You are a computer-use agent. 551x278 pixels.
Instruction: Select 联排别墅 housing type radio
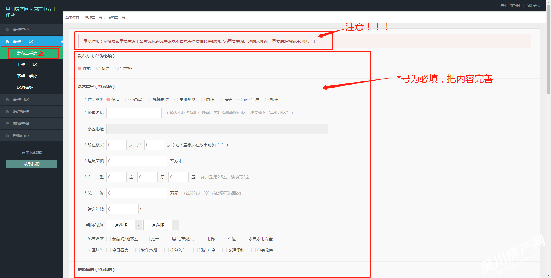click(x=176, y=100)
